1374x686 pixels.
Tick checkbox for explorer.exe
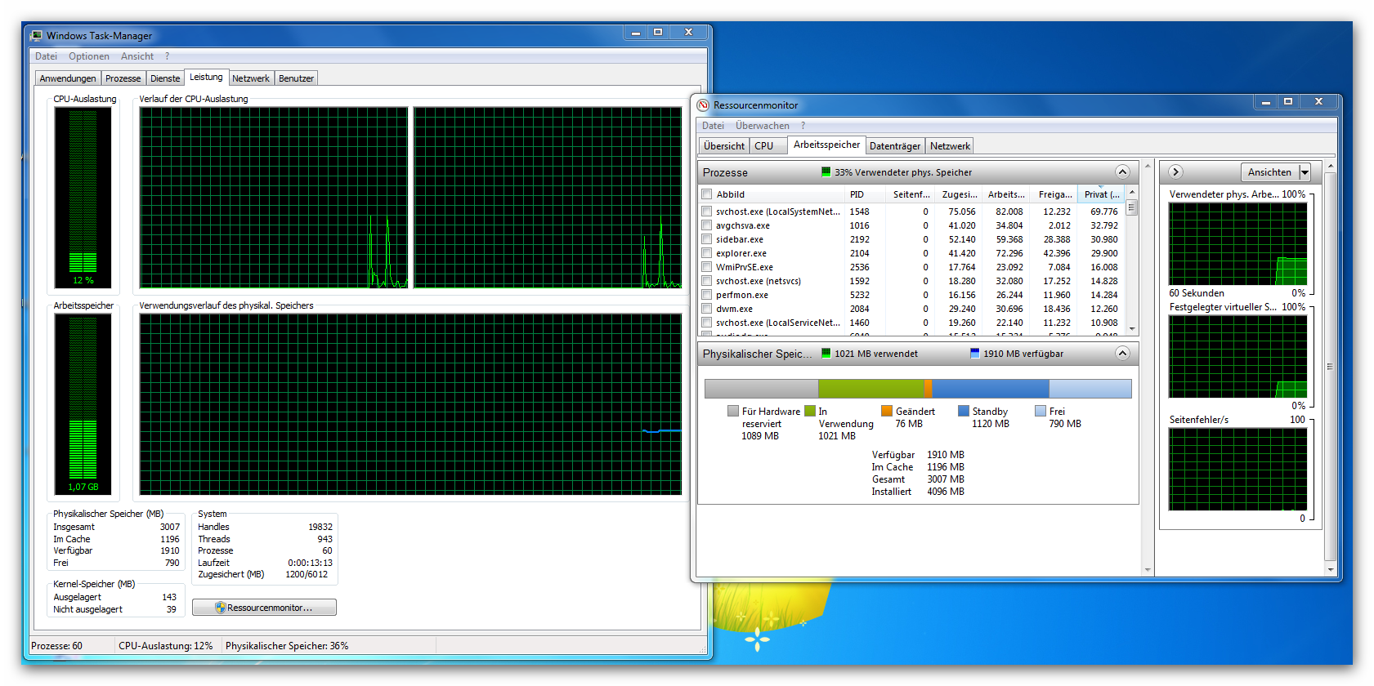click(x=707, y=252)
